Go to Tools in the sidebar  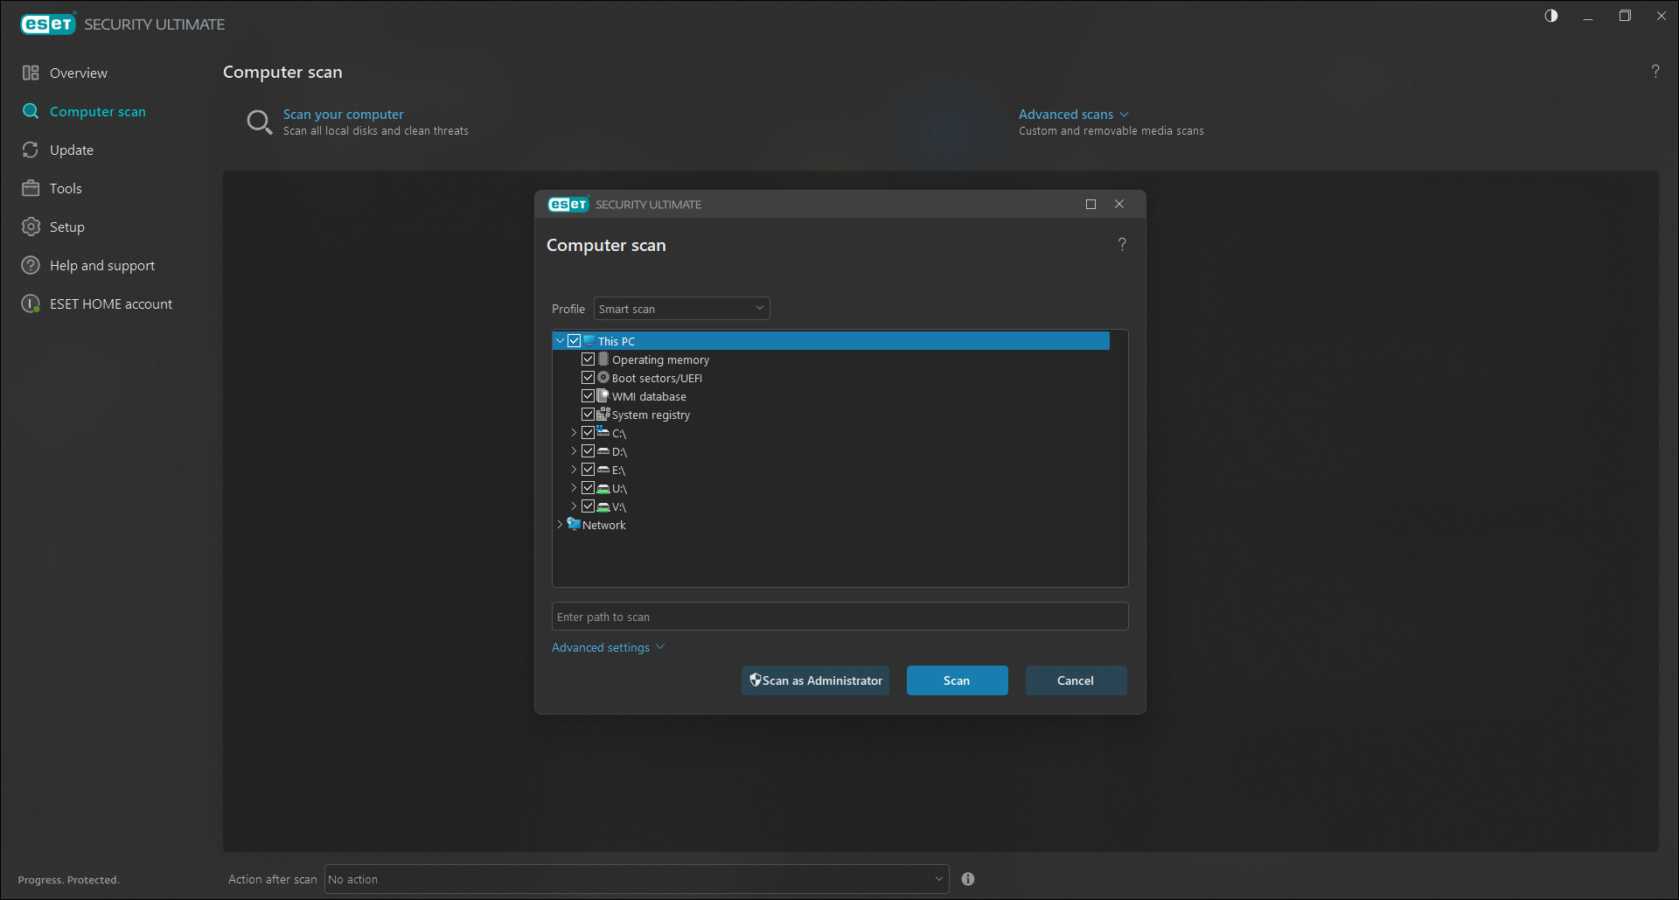[x=65, y=189]
